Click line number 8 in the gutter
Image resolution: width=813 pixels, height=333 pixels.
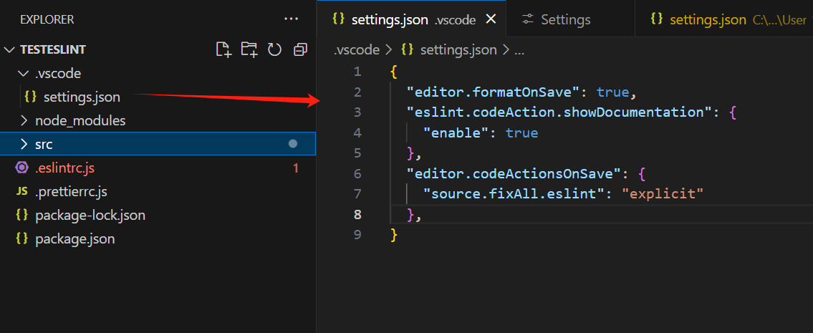point(357,214)
